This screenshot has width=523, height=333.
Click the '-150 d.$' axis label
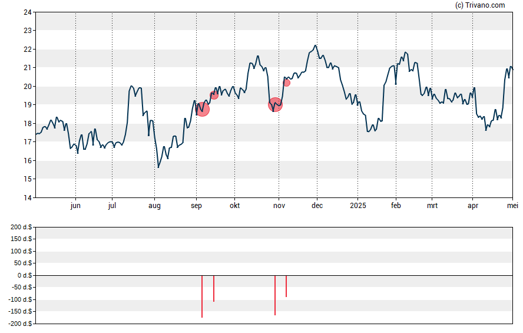tap(21, 311)
